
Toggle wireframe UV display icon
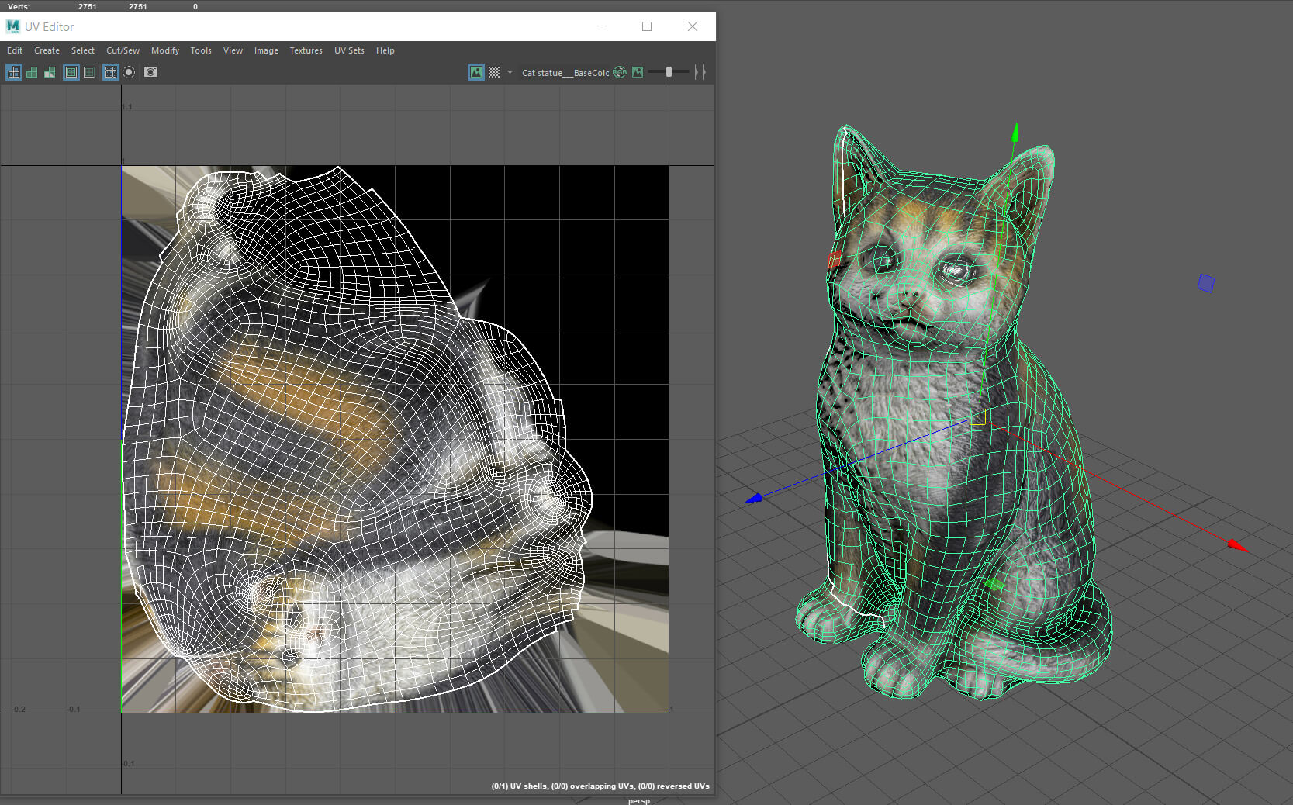(14, 72)
